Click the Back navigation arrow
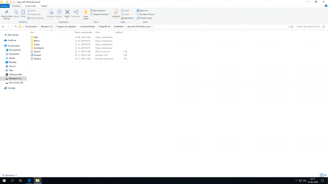Viewport: 328px width, 184px height. click(x=3, y=27)
